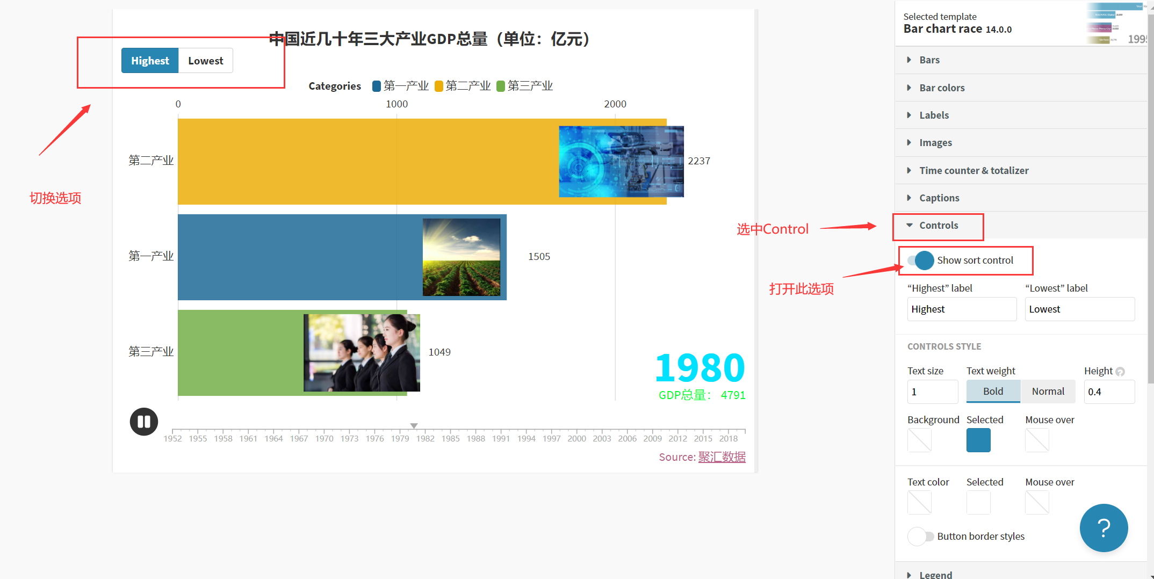Pick the Text color swatch

click(x=919, y=503)
